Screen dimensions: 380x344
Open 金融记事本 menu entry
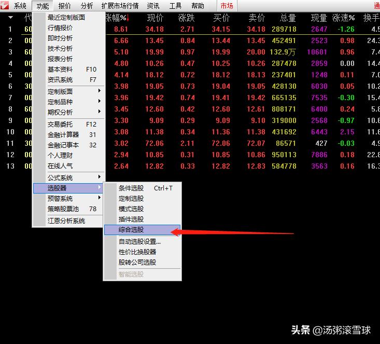click(68, 145)
